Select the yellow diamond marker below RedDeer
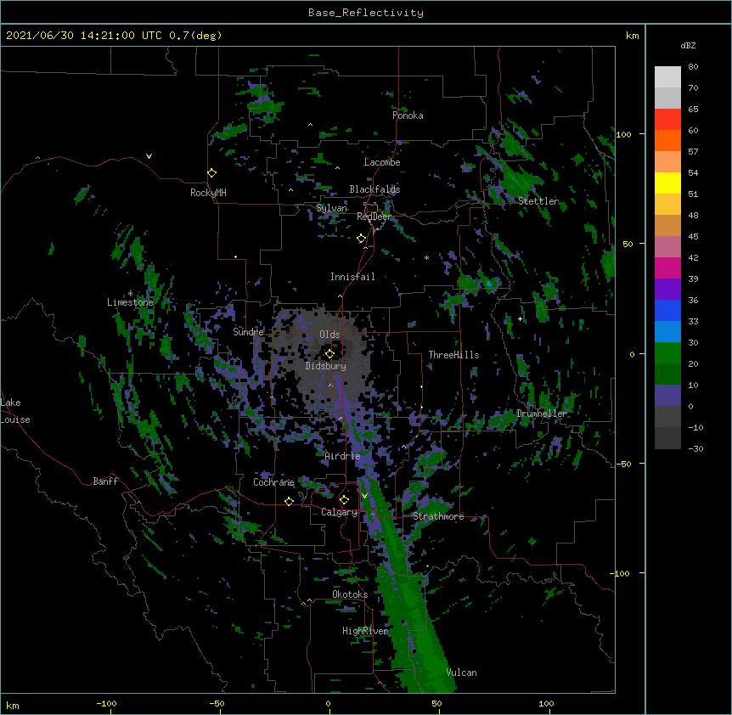This screenshot has height=715, width=732. pos(361,239)
